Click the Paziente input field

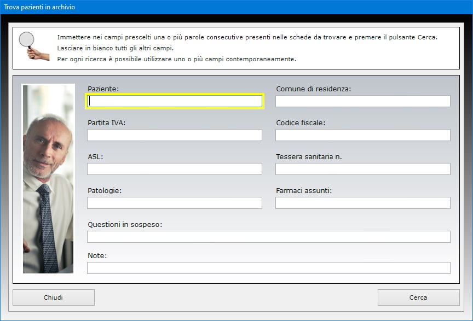[x=175, y=101]
